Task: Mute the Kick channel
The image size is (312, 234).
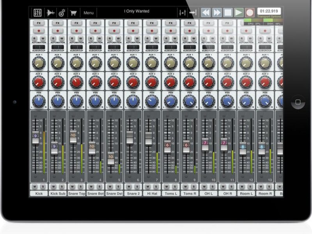Action: (35, 186)
